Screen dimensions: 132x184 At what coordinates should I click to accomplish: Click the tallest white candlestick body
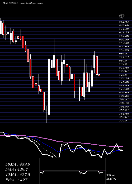pyautogui.click(x=49, y=86)
